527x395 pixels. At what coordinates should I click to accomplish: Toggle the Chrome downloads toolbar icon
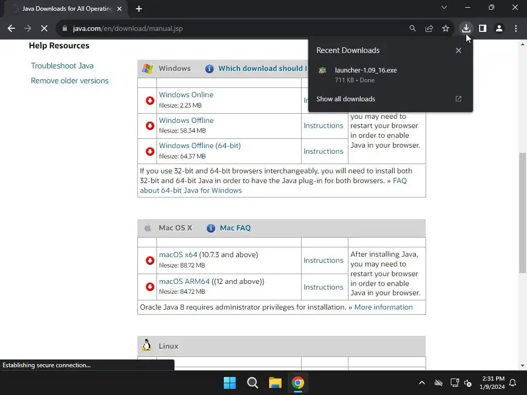(466, 29)
